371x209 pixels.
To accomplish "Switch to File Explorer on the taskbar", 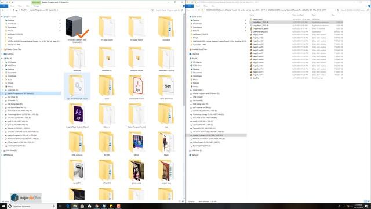I will 75,206.
